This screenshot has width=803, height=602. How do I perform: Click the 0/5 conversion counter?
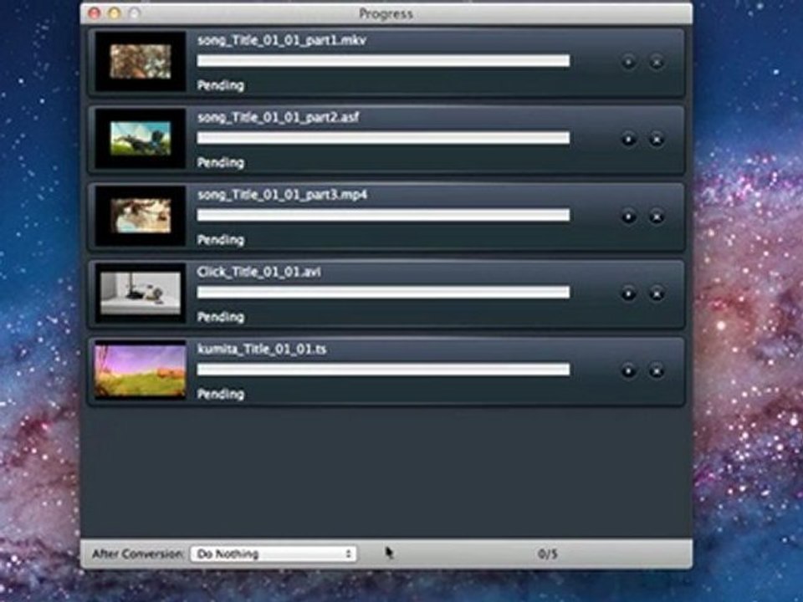547,554
